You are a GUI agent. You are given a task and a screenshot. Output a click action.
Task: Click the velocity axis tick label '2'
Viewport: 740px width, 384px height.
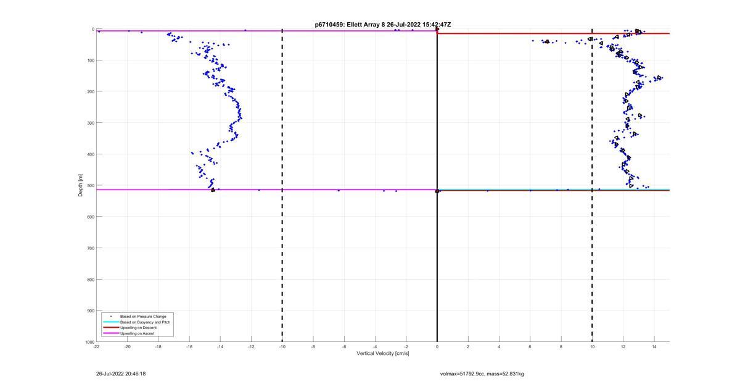(x=468, y=347)
